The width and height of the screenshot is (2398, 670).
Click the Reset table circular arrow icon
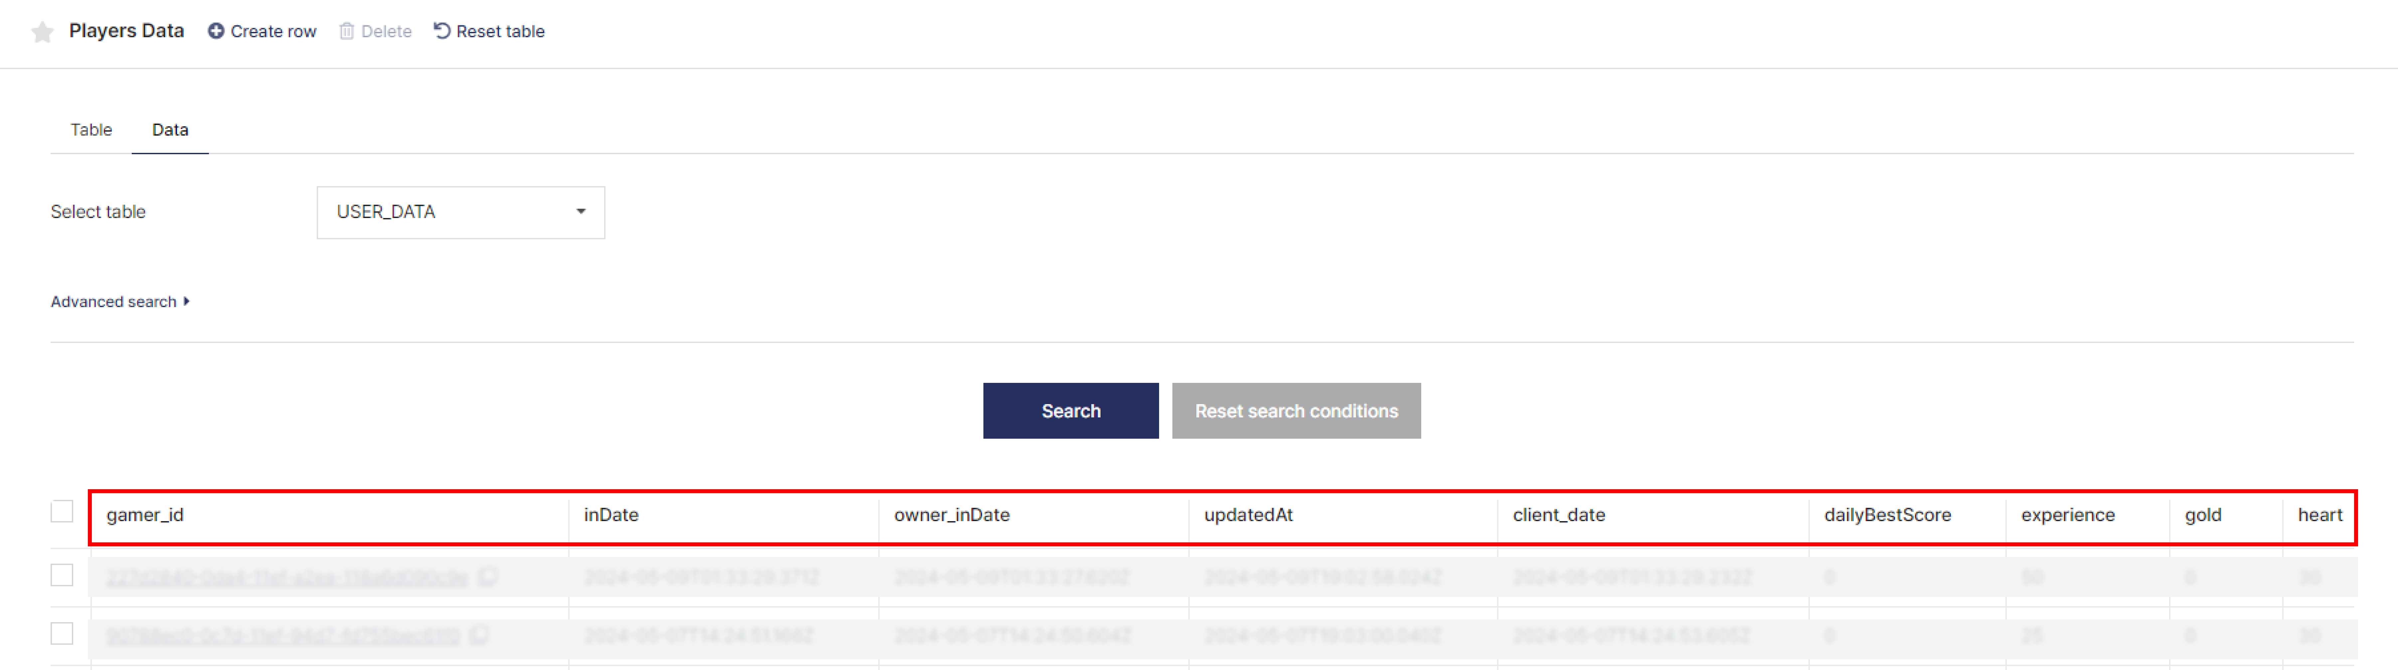[442, 31]
